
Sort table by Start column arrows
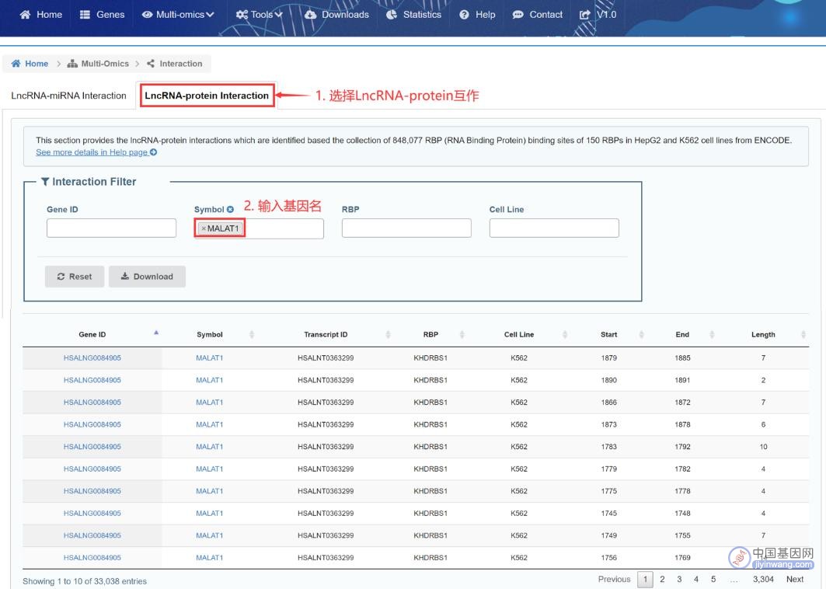641,335
